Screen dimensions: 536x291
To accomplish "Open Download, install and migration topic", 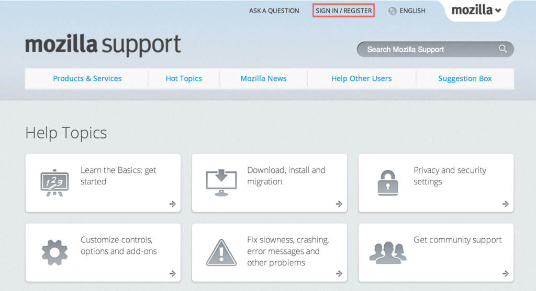I will [x=270, y=183].
